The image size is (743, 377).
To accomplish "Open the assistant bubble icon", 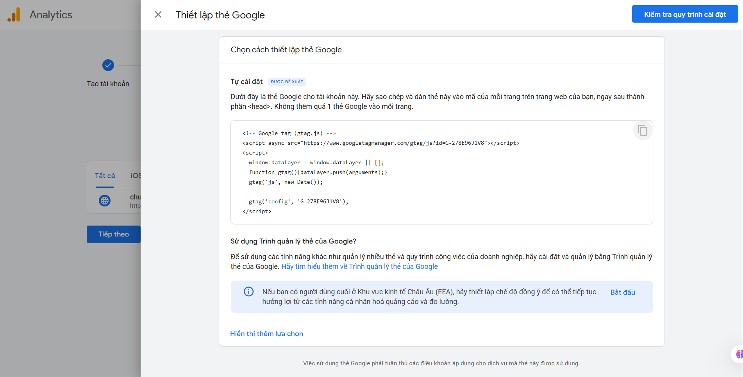I will [738, 354].
